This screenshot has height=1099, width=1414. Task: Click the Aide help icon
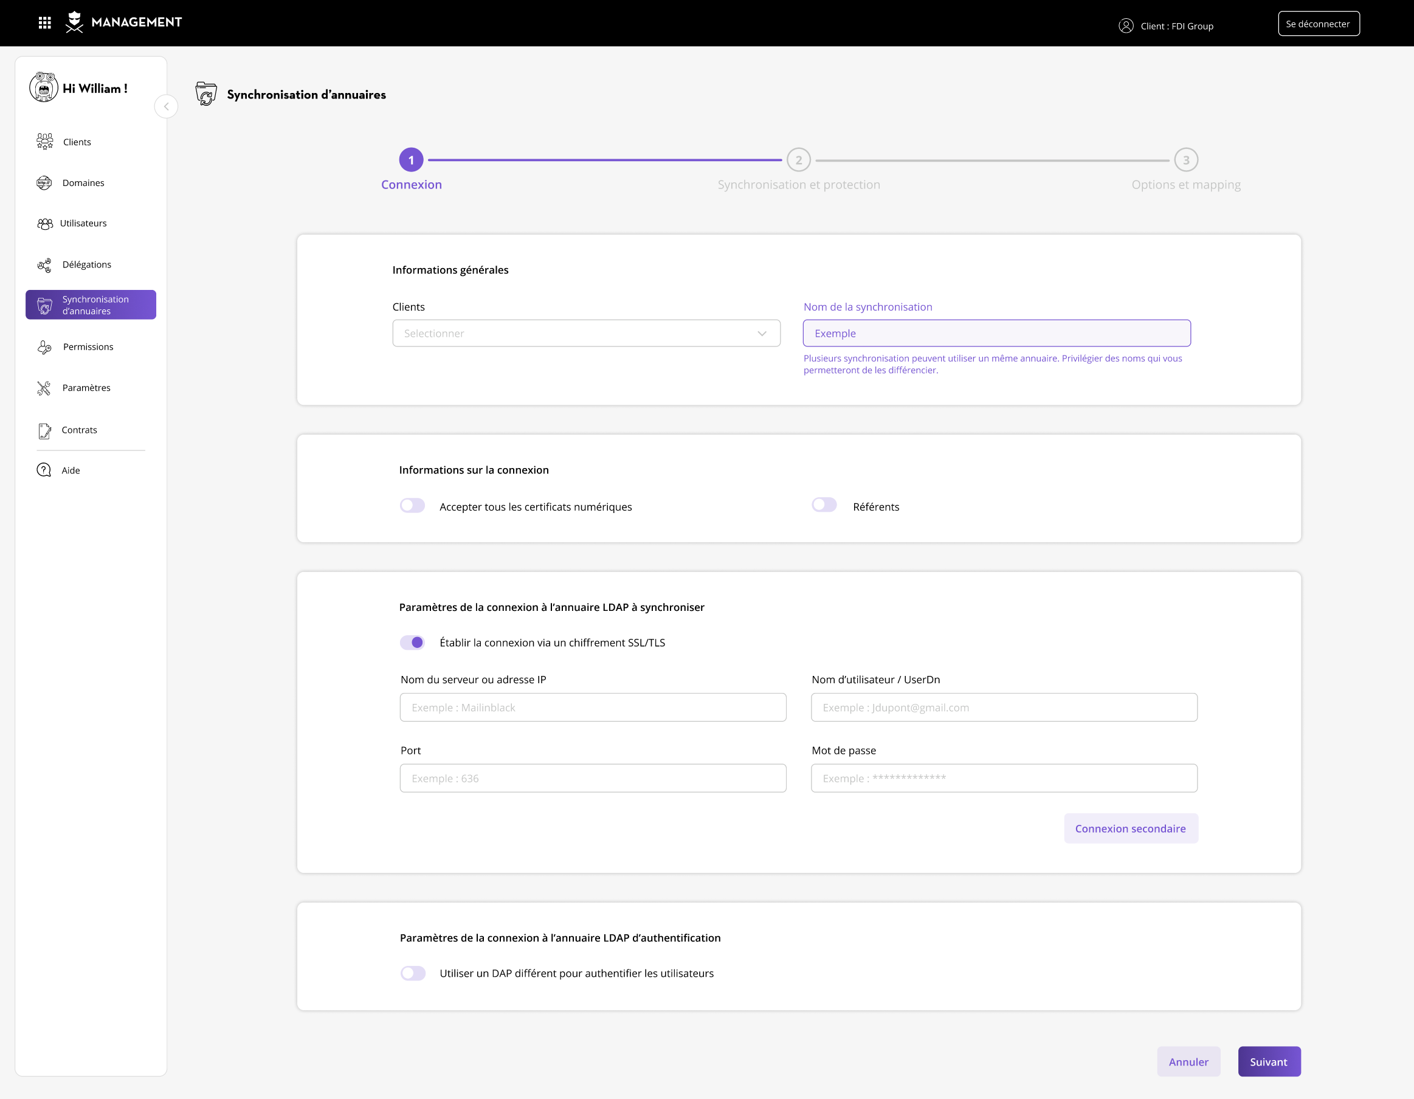(x=44, y=470)
